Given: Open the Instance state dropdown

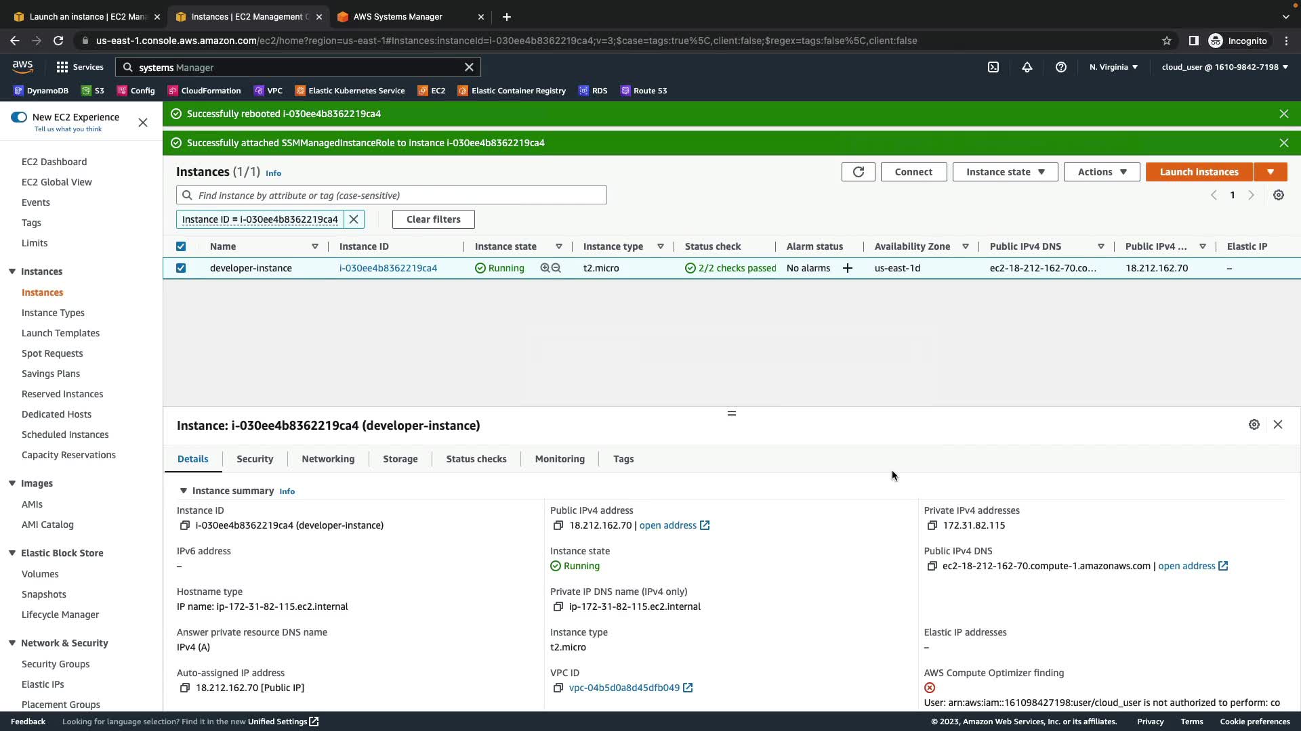Looking at the screenshot, I should (x=1005, y=172).
